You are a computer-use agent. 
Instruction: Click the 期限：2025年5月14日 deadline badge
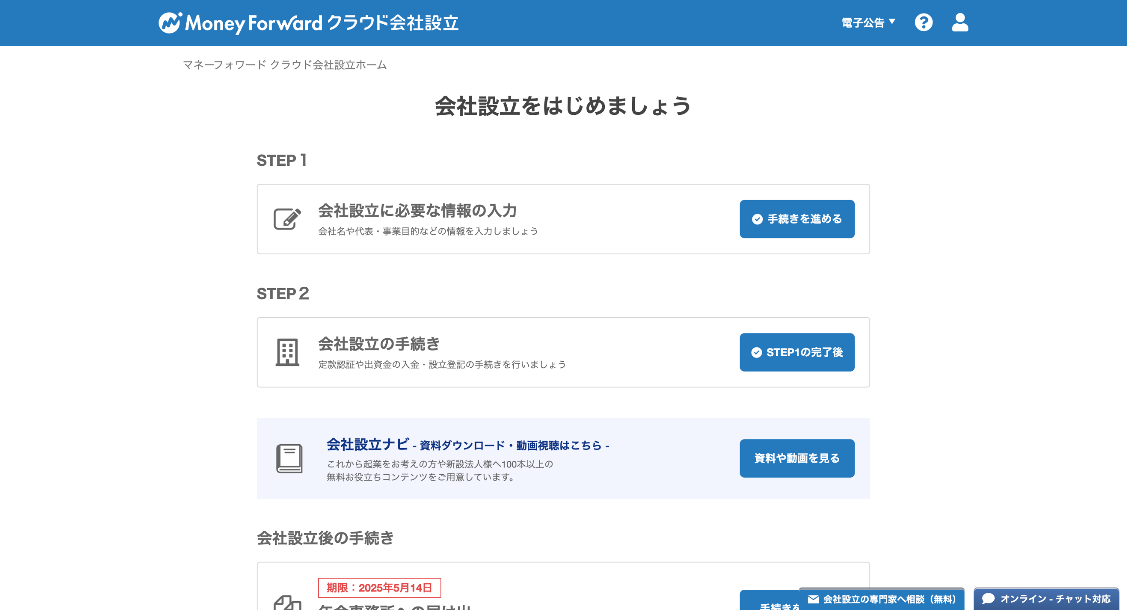pyautogui.click(x=379, y=588)
